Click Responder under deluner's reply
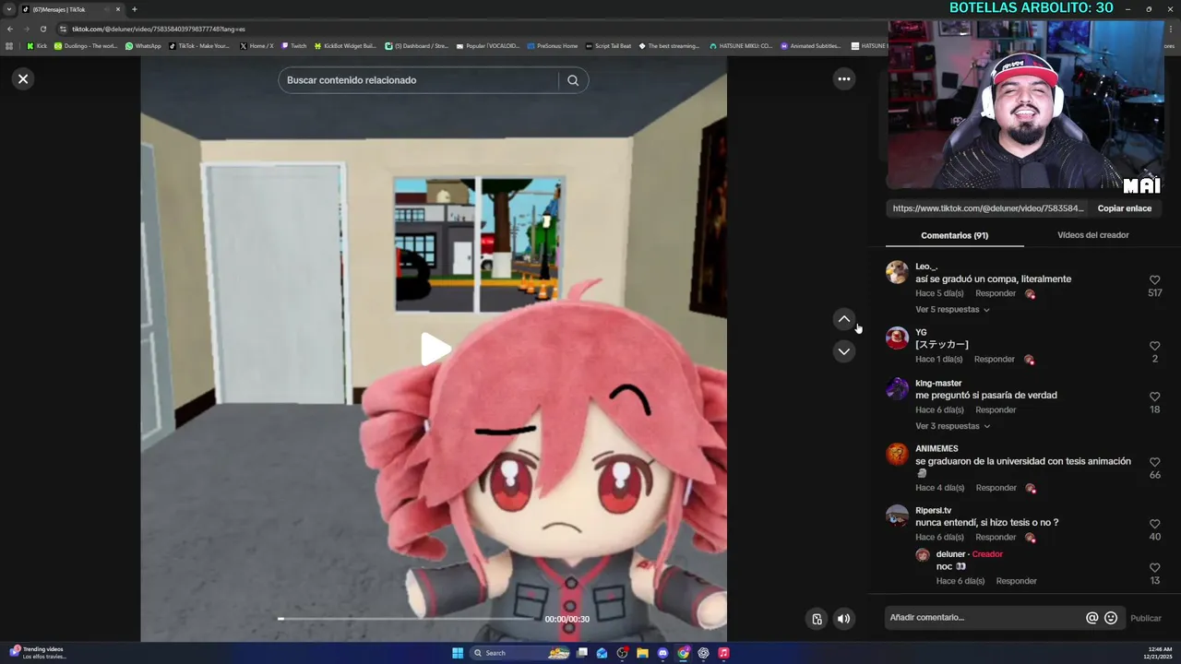Screen dimensions: 1181x664 point(1016,581)
